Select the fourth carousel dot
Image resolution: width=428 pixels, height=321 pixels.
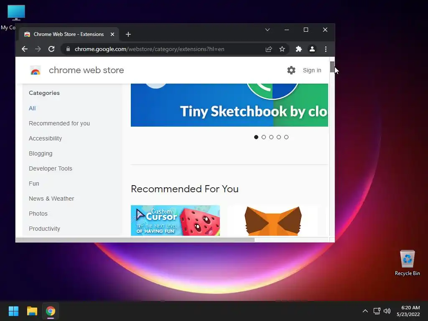coord(279,137)
